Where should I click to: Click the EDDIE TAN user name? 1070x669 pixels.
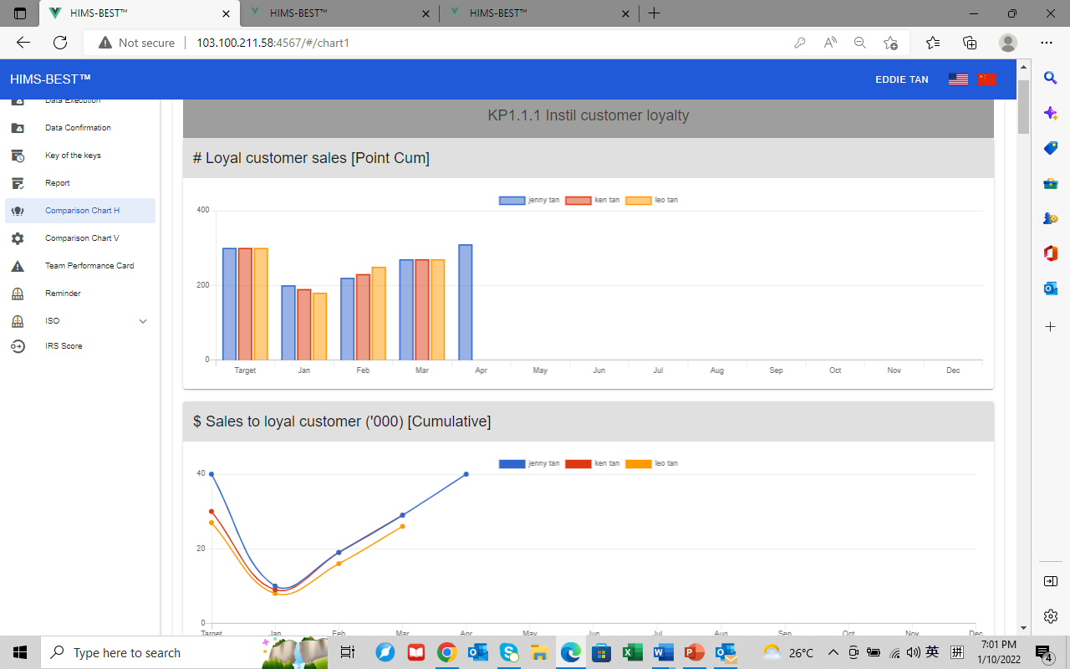(x=901, y=79)
